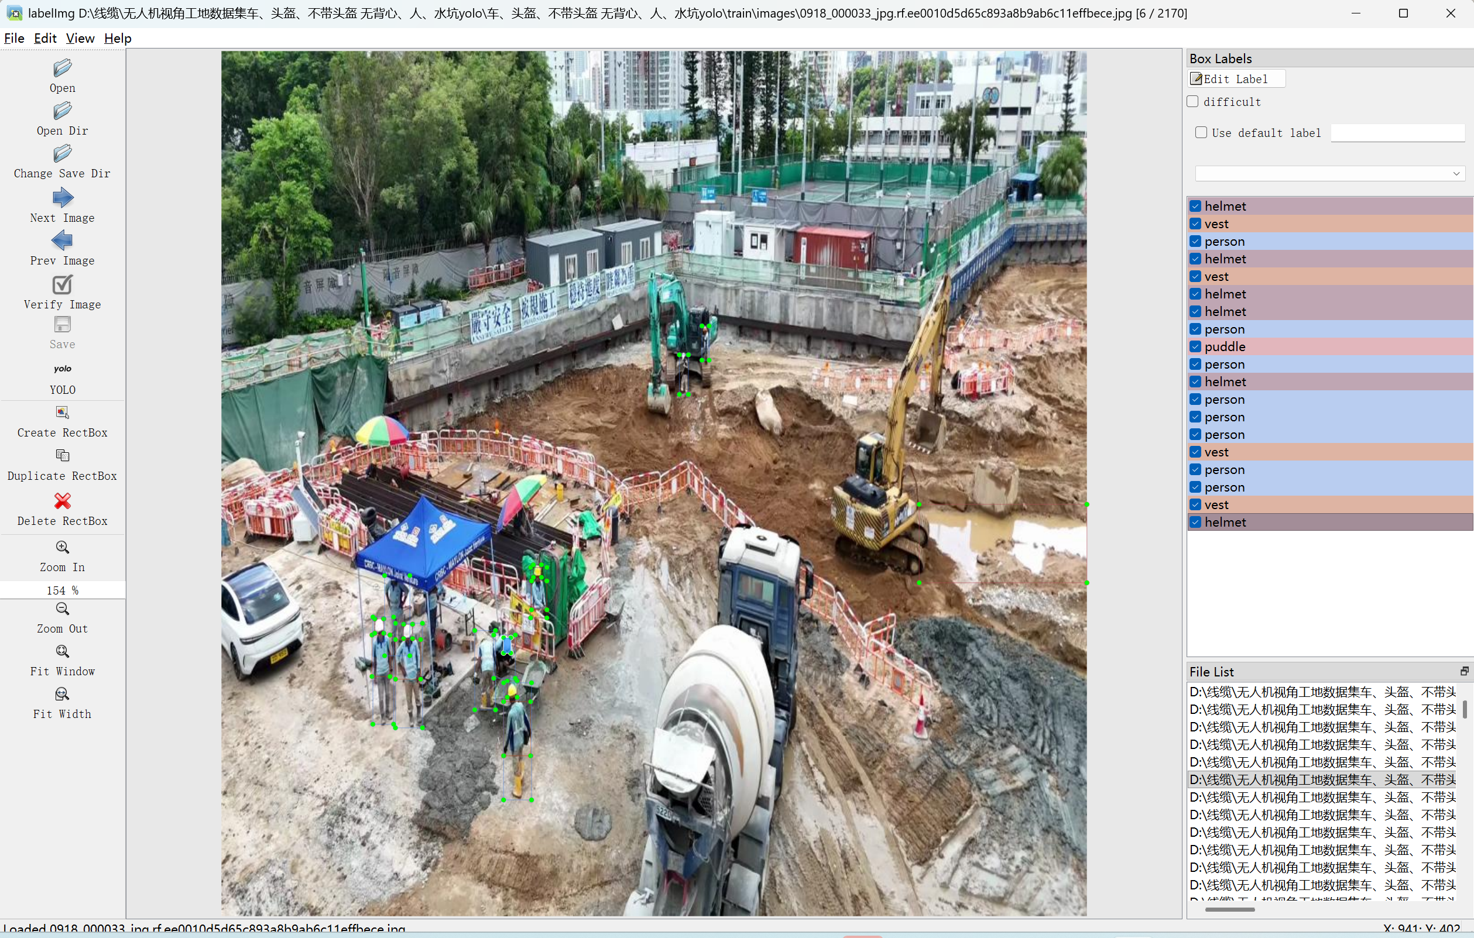The width and height of the screenshot is (1474, 938).
Task: Click the default label text field
Action: pyautogui.click(x=1397, y=133)
